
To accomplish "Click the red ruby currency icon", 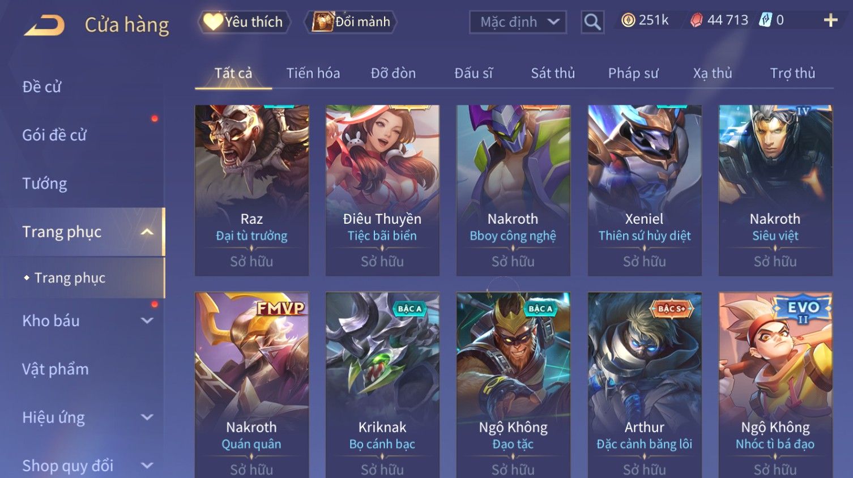I will 696,20.
